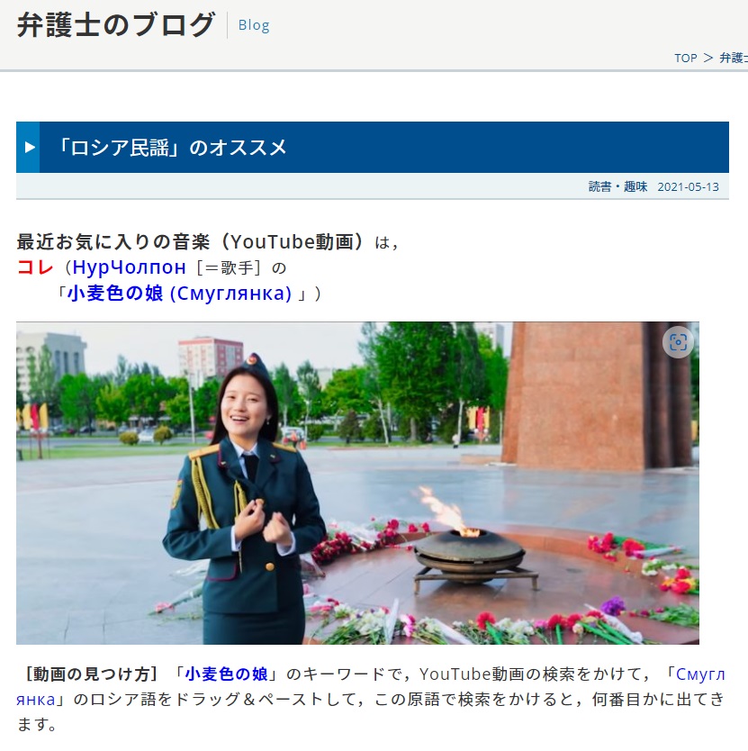Click the singer video thumbnail image
Screen dimensions: 748x751
pyautogui.click(x=357, y=483)
